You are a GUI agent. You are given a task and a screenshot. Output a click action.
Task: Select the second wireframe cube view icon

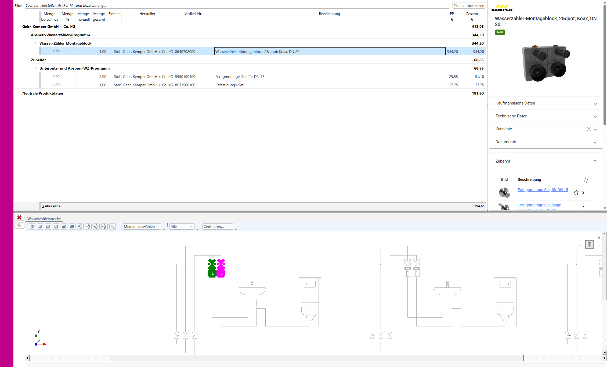[40, 227]
